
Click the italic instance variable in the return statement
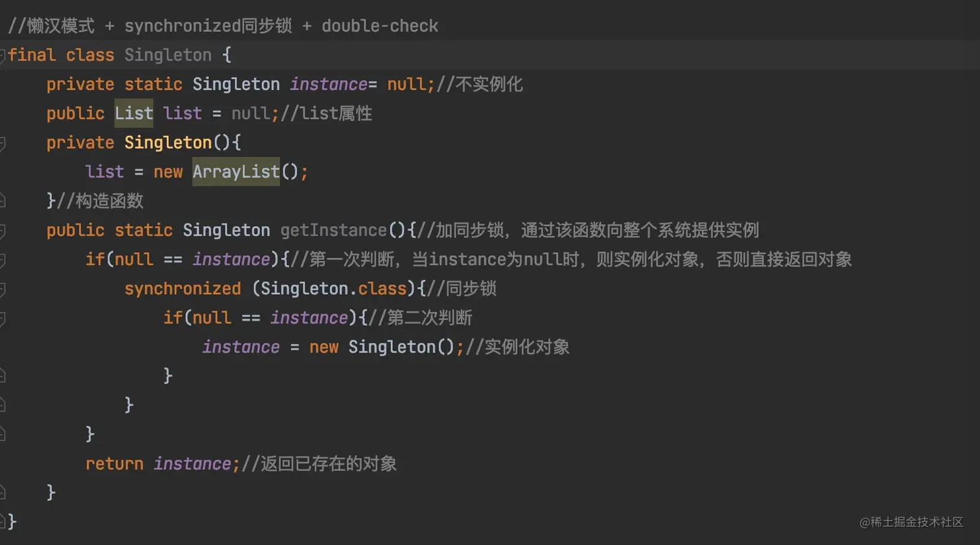pos(192,463)
